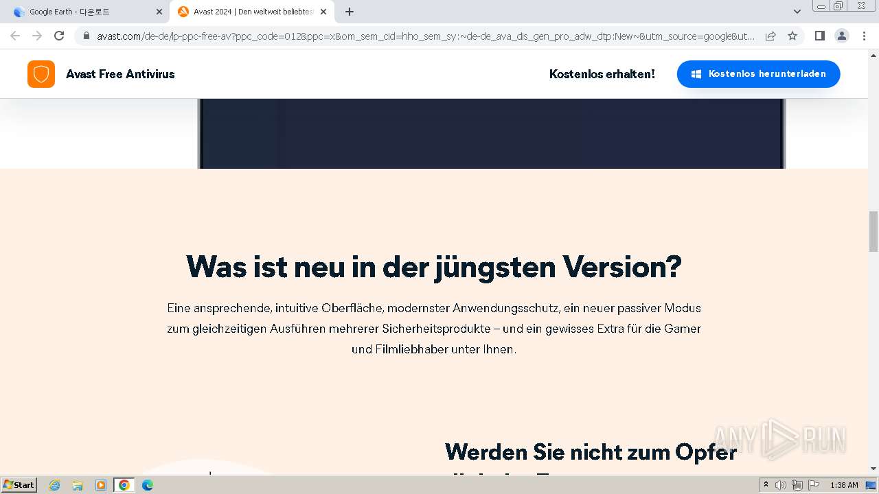Open network connection tray icon
Image resolution: width=879 pixels, height=494 pixels.
(797, 485)
